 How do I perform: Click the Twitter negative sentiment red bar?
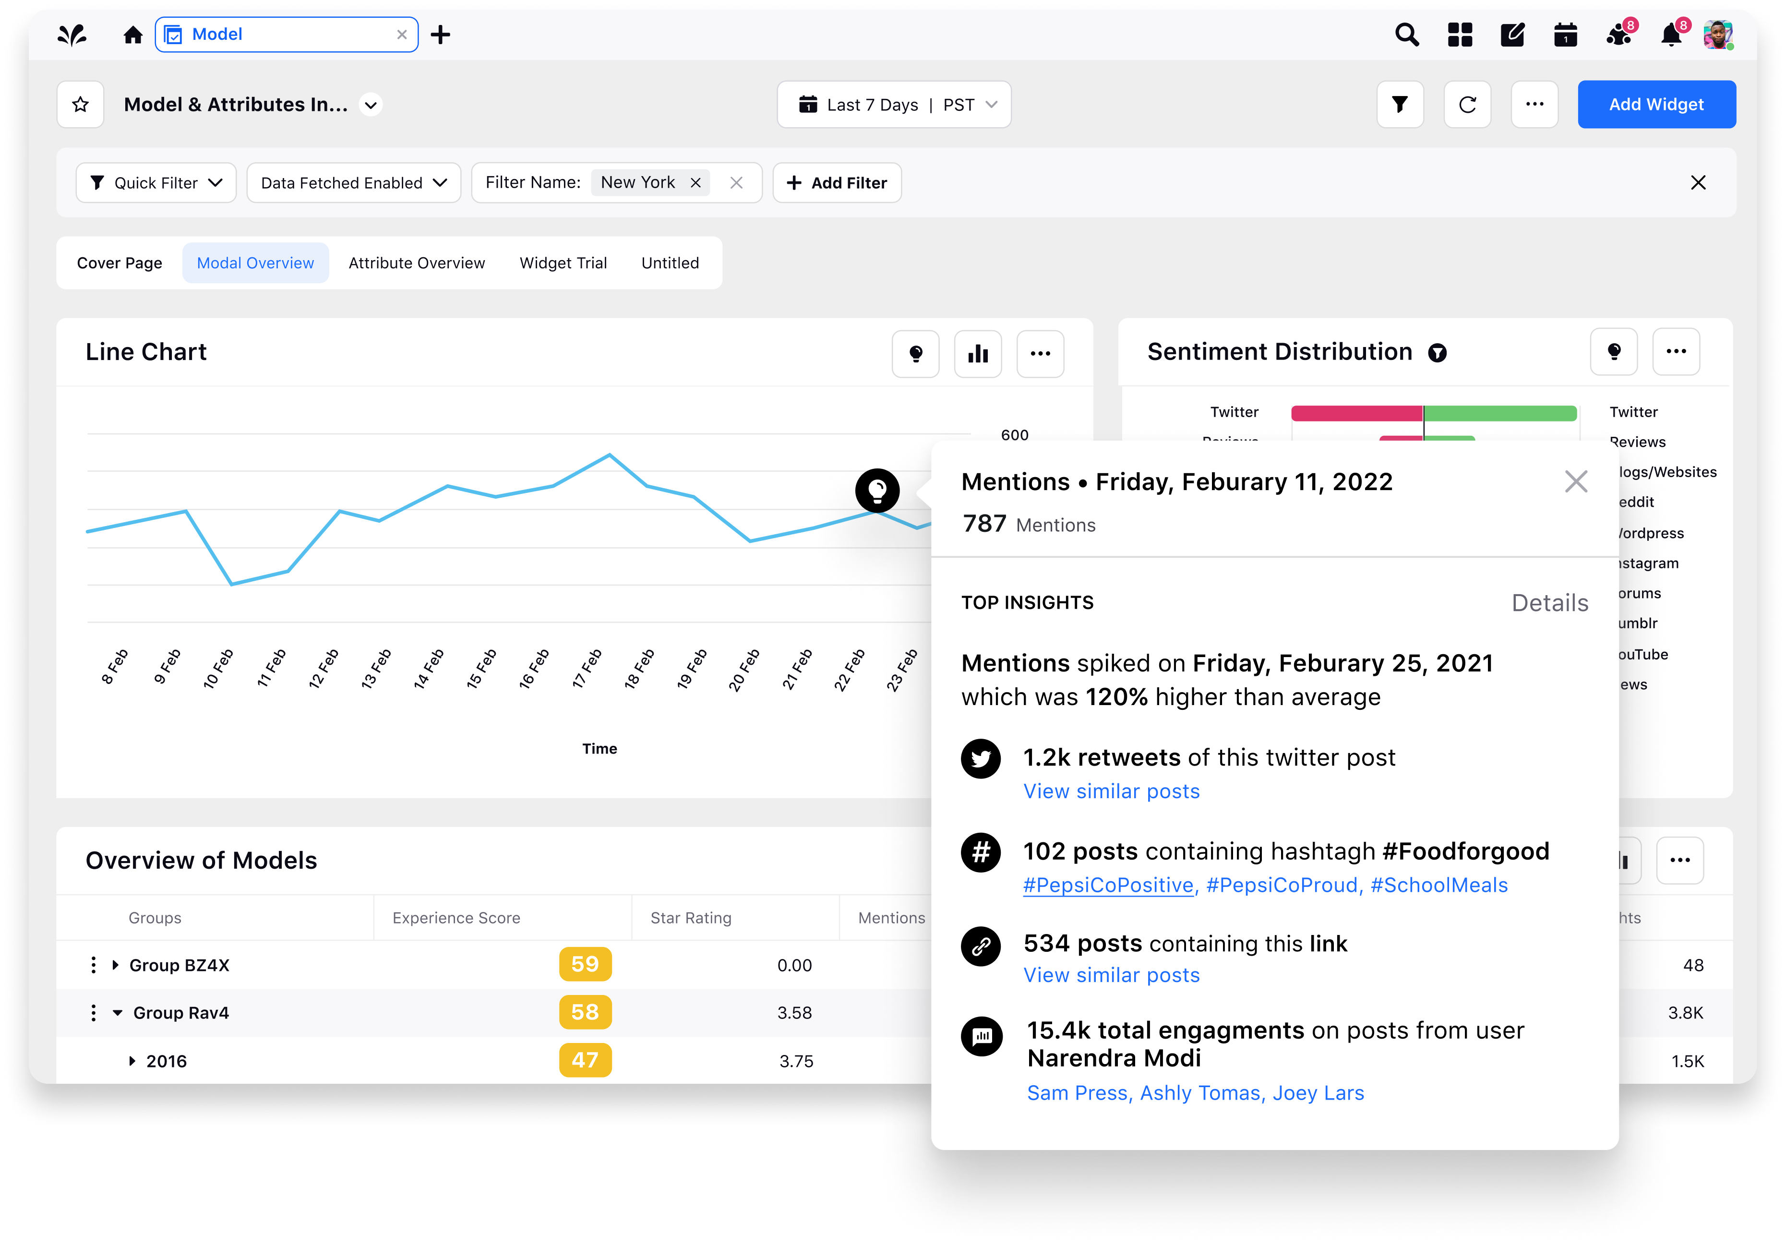coord(1356,413)
